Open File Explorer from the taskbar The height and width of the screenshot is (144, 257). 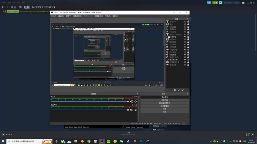[x=76, y=141]
